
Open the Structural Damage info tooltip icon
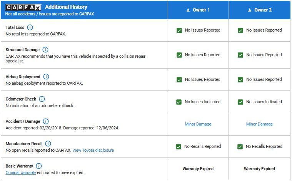[45, 50]
